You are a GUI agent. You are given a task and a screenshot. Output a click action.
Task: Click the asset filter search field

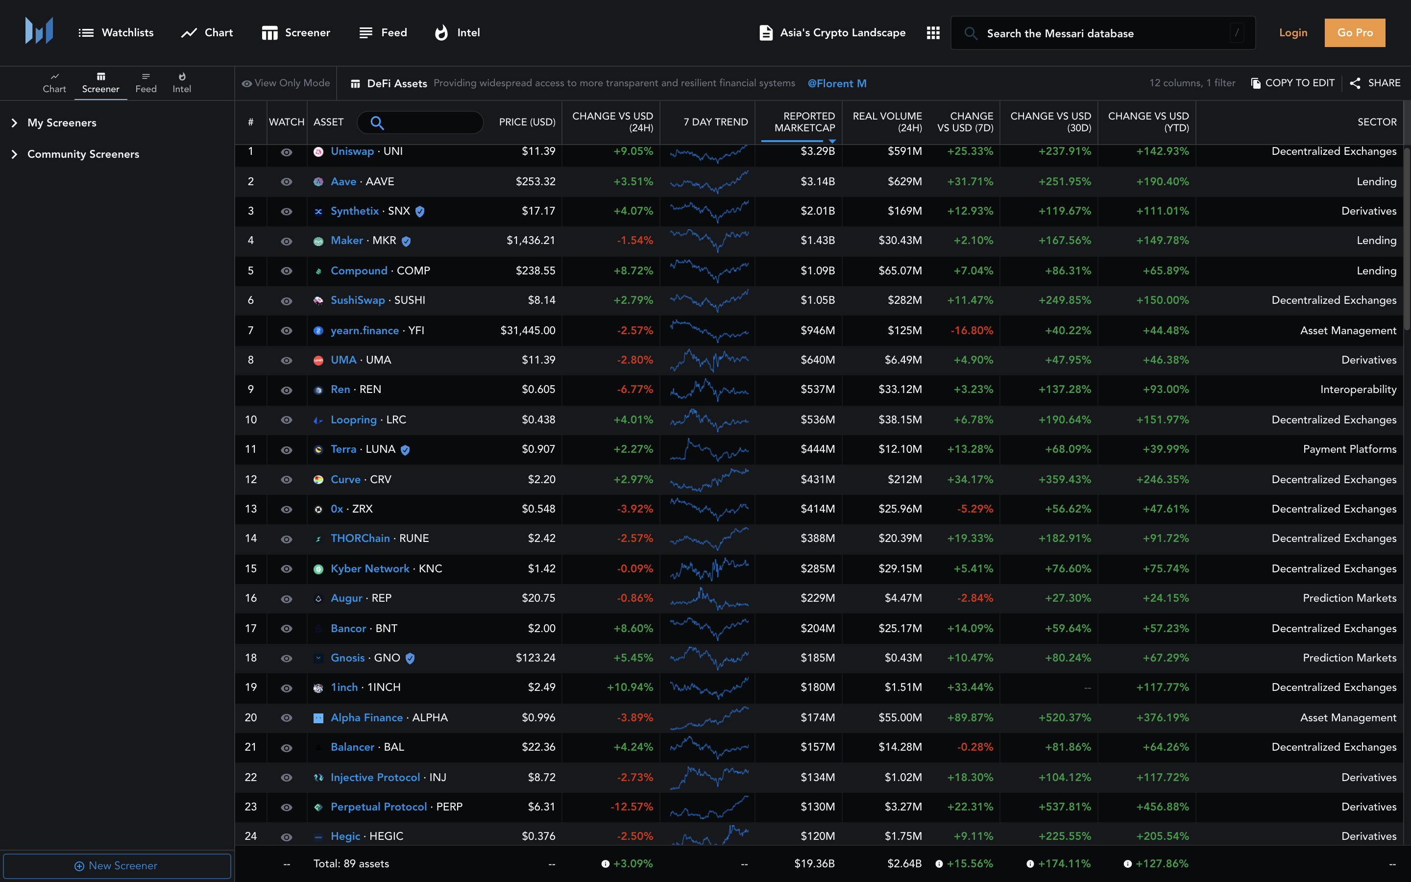(x=420, y=122)
